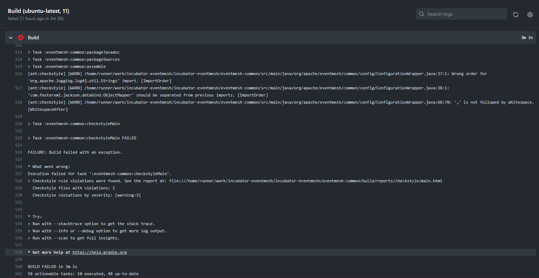Click '* Try:' log line
539x278 pixels.
click(x=35, y=217)
